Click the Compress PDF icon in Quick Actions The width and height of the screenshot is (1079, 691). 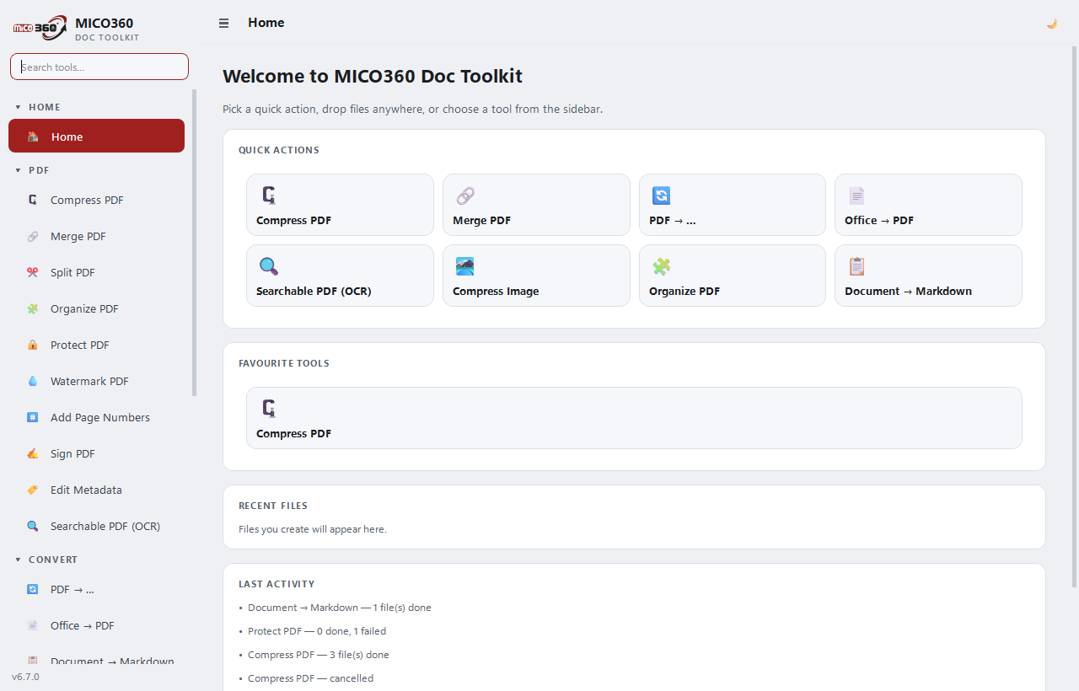click(x=269, y=196)
